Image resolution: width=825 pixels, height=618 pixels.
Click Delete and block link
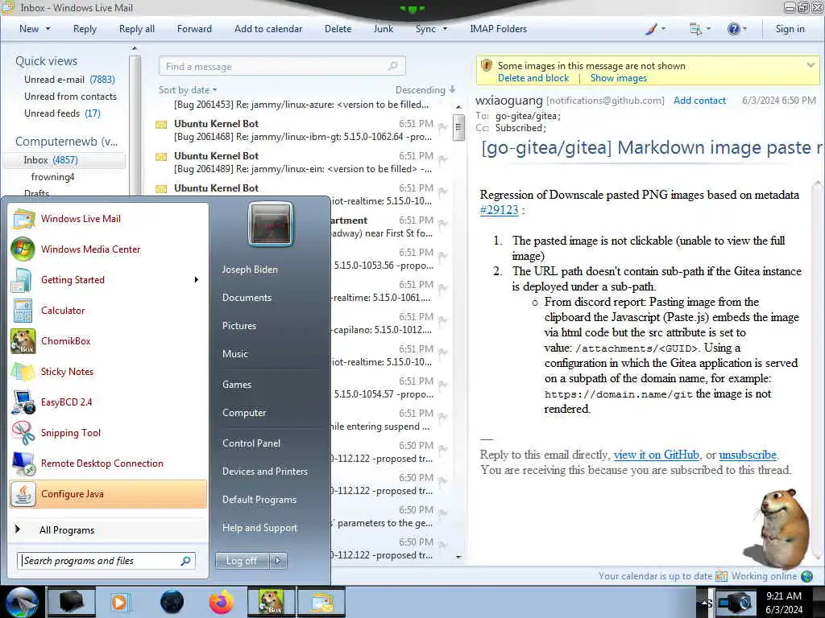(533, 78)
